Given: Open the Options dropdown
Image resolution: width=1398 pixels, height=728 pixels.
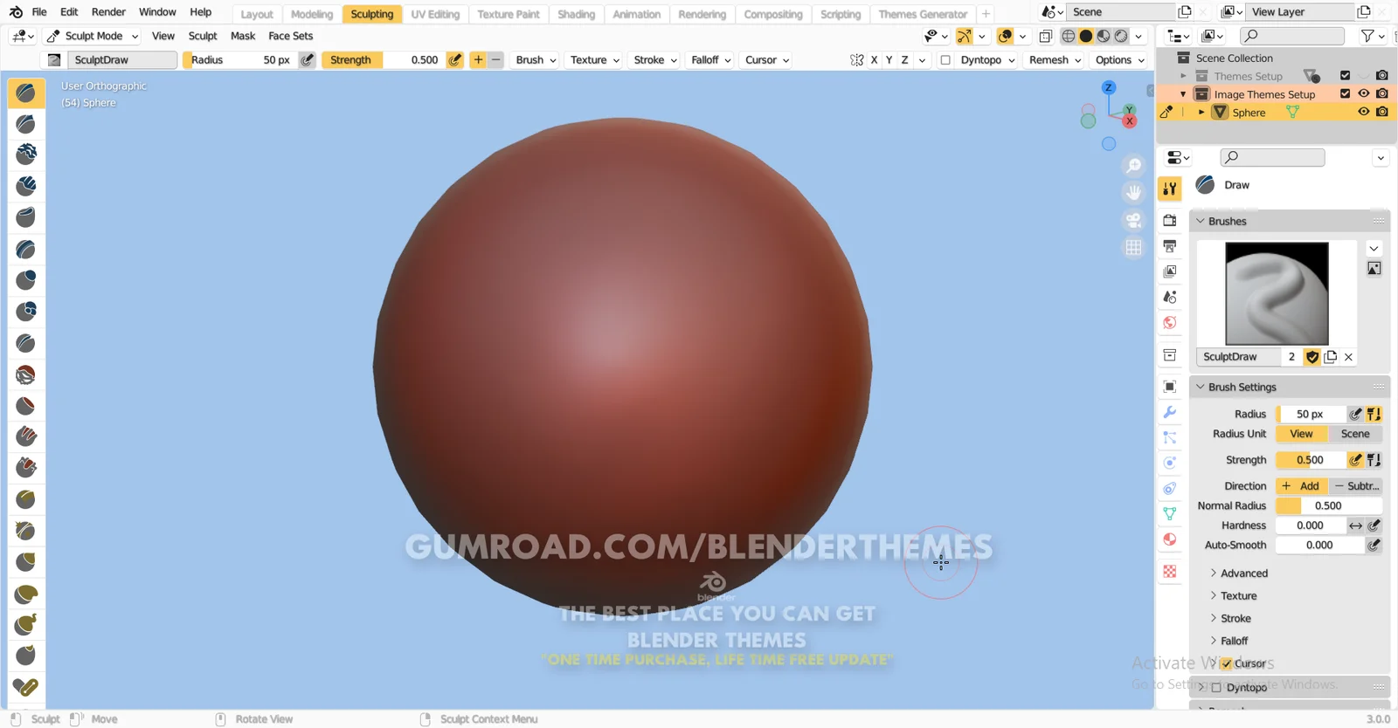Looking at the screenshot, I should (x=1119, y=60).
